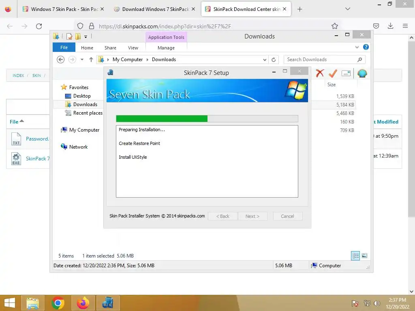Select Network in navigation pane
415x311 pixels.
point(75,147)
